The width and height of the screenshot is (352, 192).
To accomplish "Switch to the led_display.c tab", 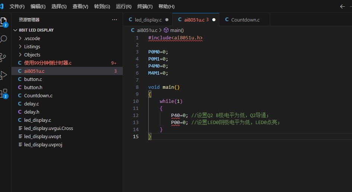I will click(x=148, y=20).
